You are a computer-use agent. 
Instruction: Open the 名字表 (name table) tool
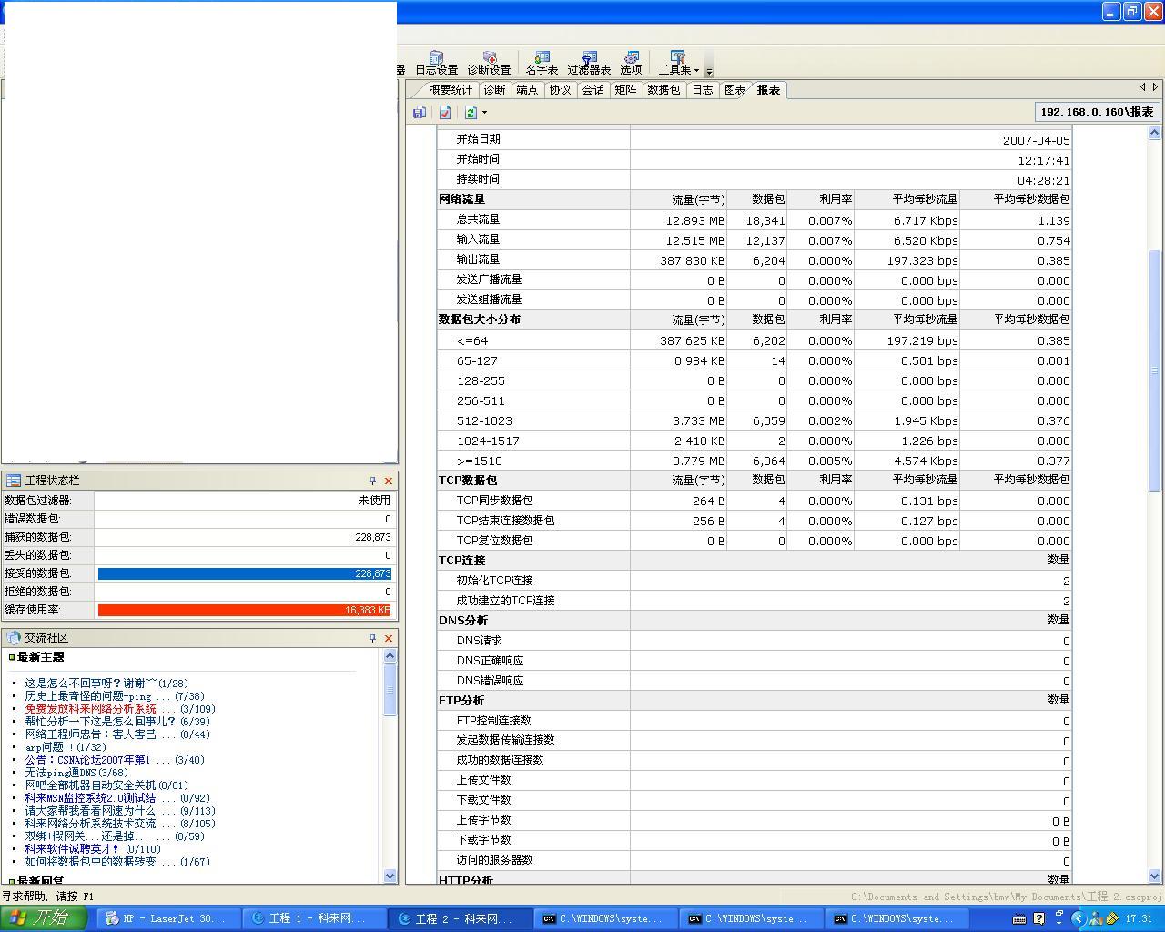[542, 63]
